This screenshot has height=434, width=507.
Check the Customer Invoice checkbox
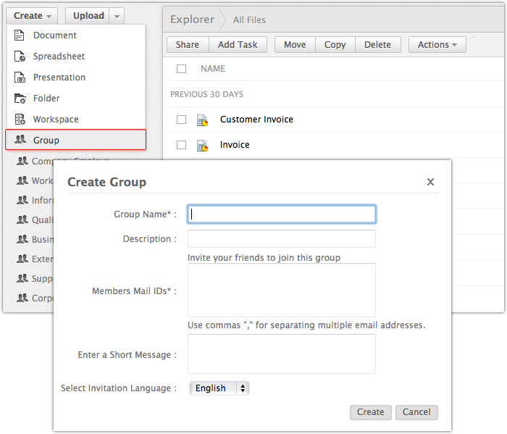pos(182,120)
